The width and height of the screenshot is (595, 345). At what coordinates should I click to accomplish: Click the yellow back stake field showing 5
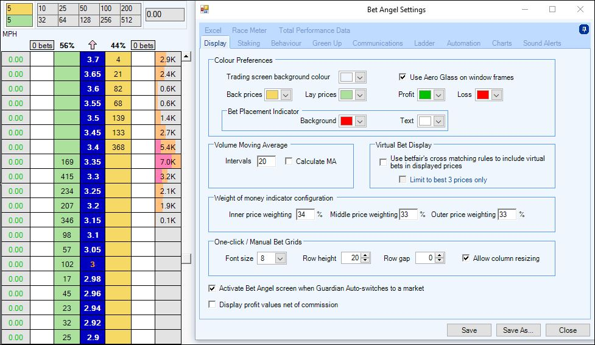click(x=19, y=9)
